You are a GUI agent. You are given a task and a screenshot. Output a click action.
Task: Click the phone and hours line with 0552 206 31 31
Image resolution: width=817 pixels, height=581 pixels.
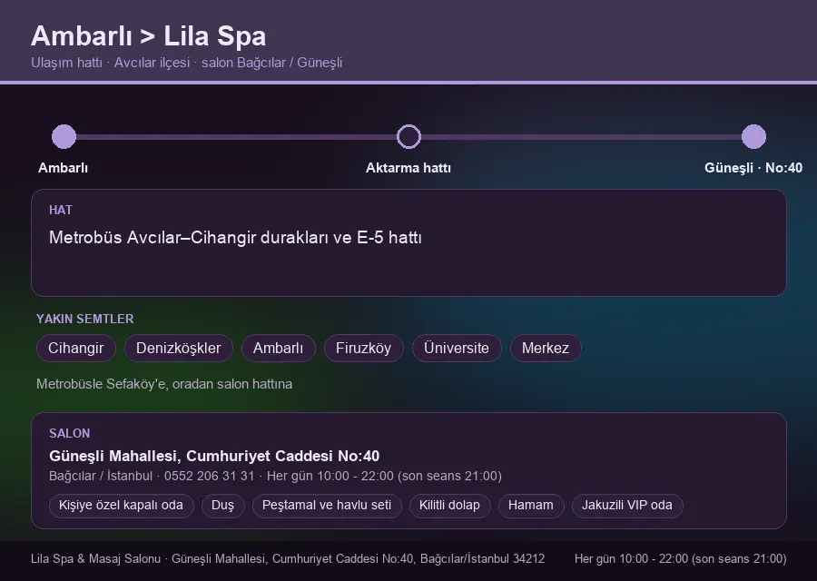pos(275,477)
